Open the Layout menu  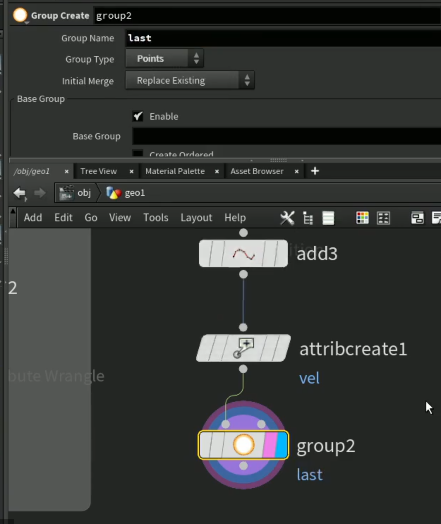point(197,218)
